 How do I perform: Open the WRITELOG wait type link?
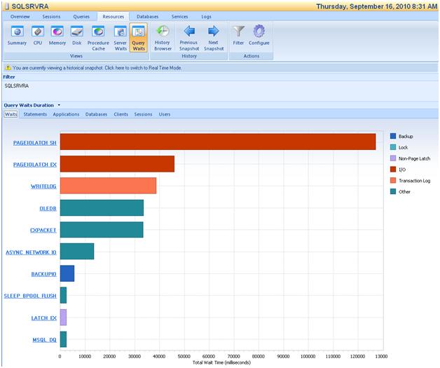tap(43, 186)
